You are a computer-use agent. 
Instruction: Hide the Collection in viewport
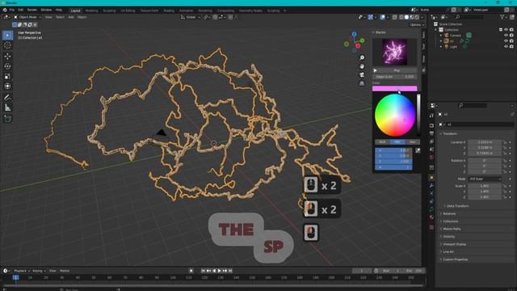point(506,30)
